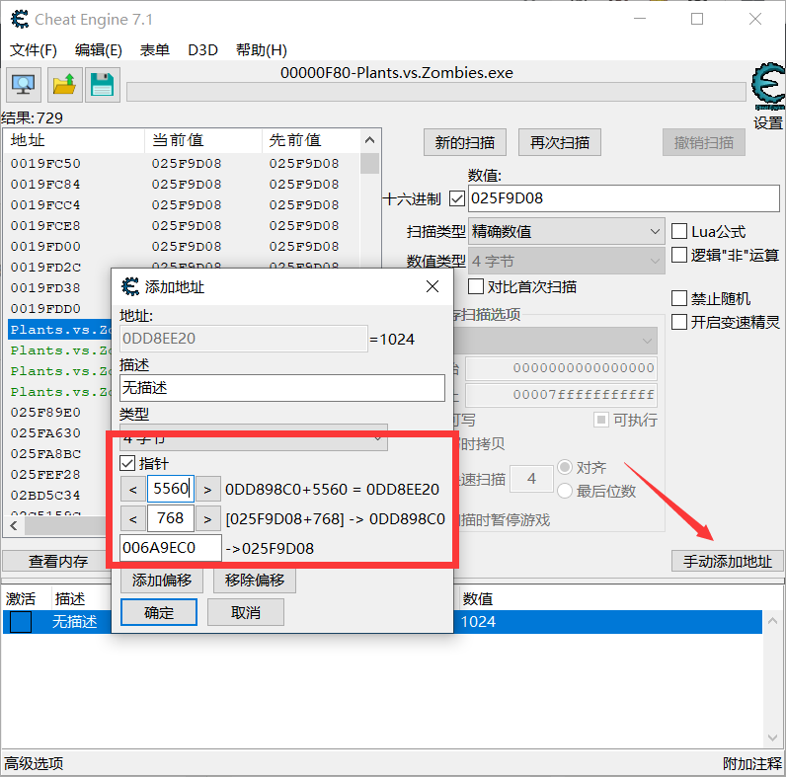Decrease the 5560 offset with the < button
786x777 pixels.
[133, 489]
